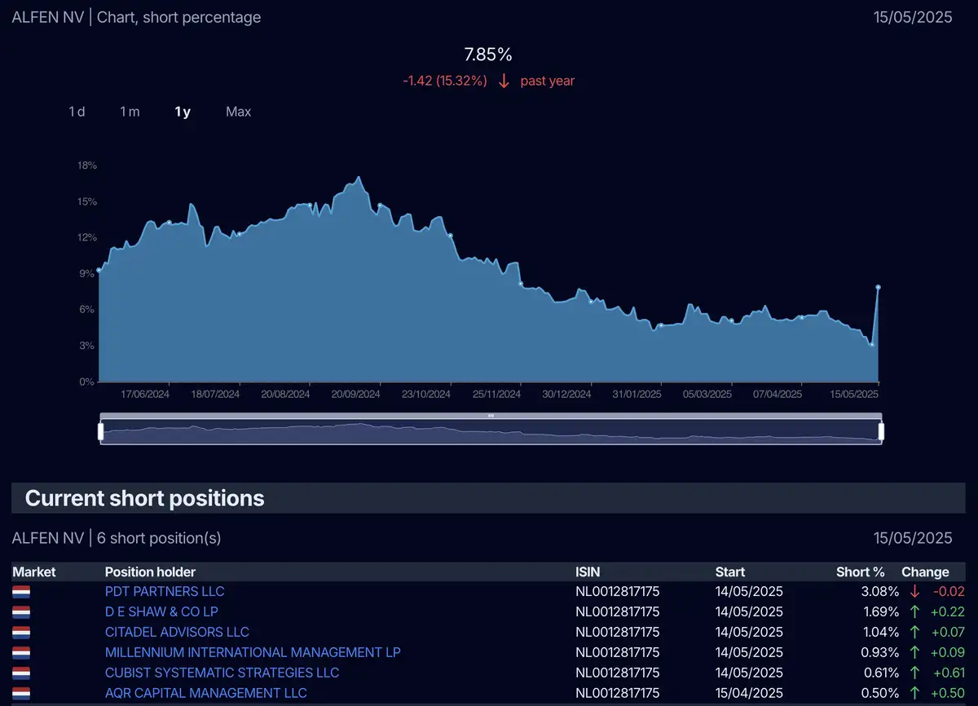Click the -0.02 change value for PDT
Image resolution: width=978 pixels, height=706 pixels.
pos(948,591)
